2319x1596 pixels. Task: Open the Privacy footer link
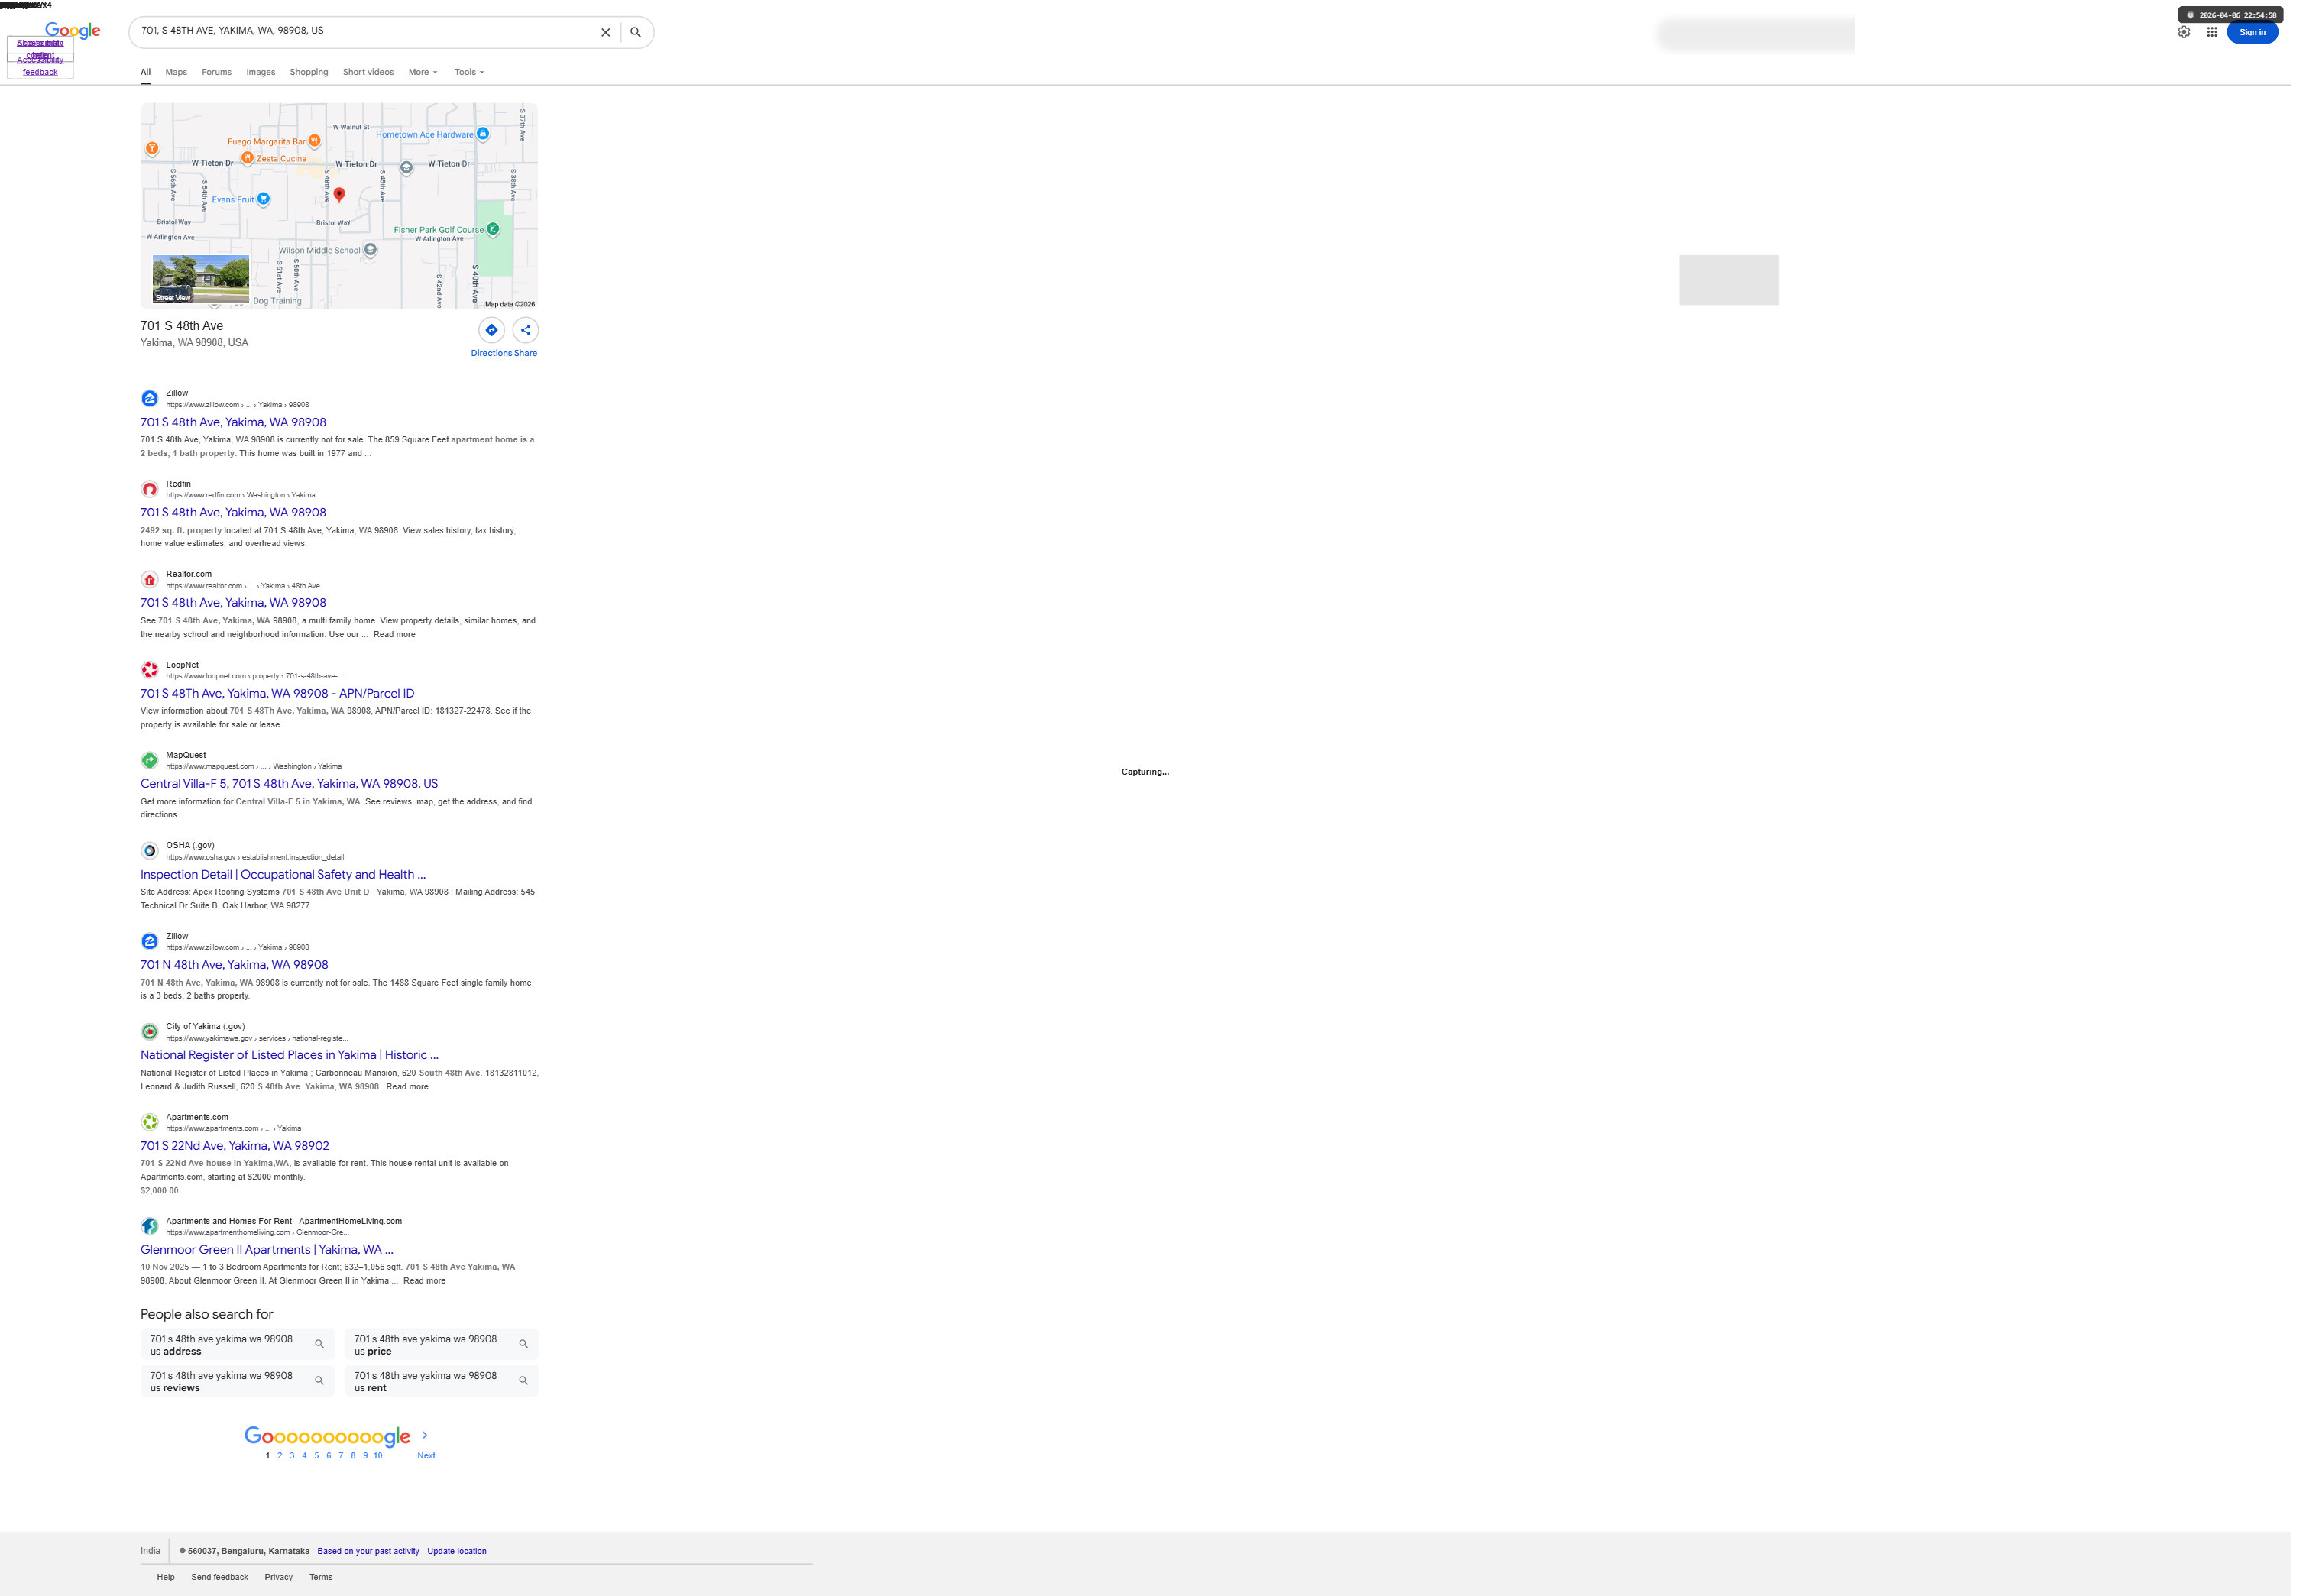(279, 1578)
